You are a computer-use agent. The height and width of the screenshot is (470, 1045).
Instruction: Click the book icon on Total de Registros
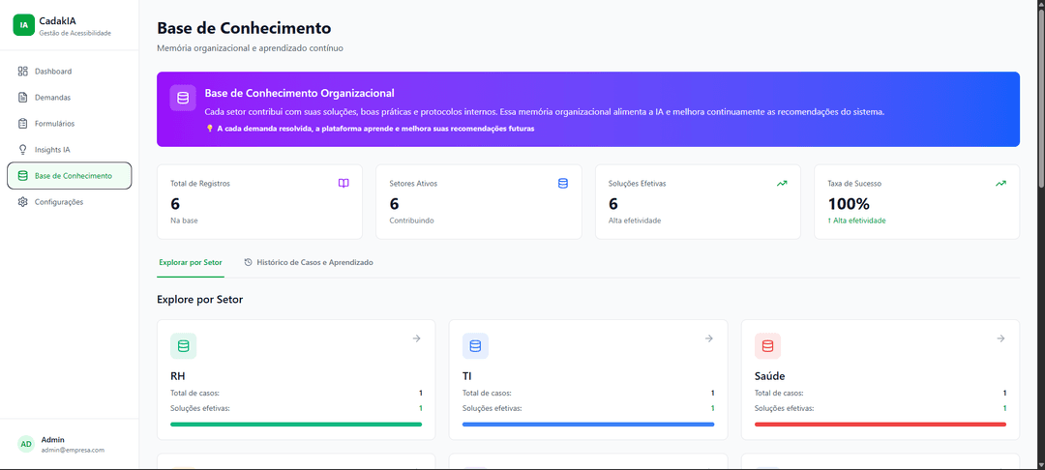click(343, 183)
